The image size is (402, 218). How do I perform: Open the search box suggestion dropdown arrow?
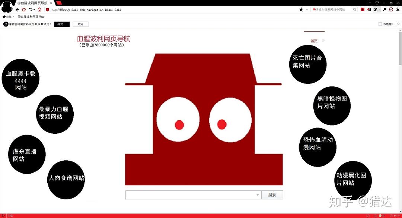tap(258, 195)
